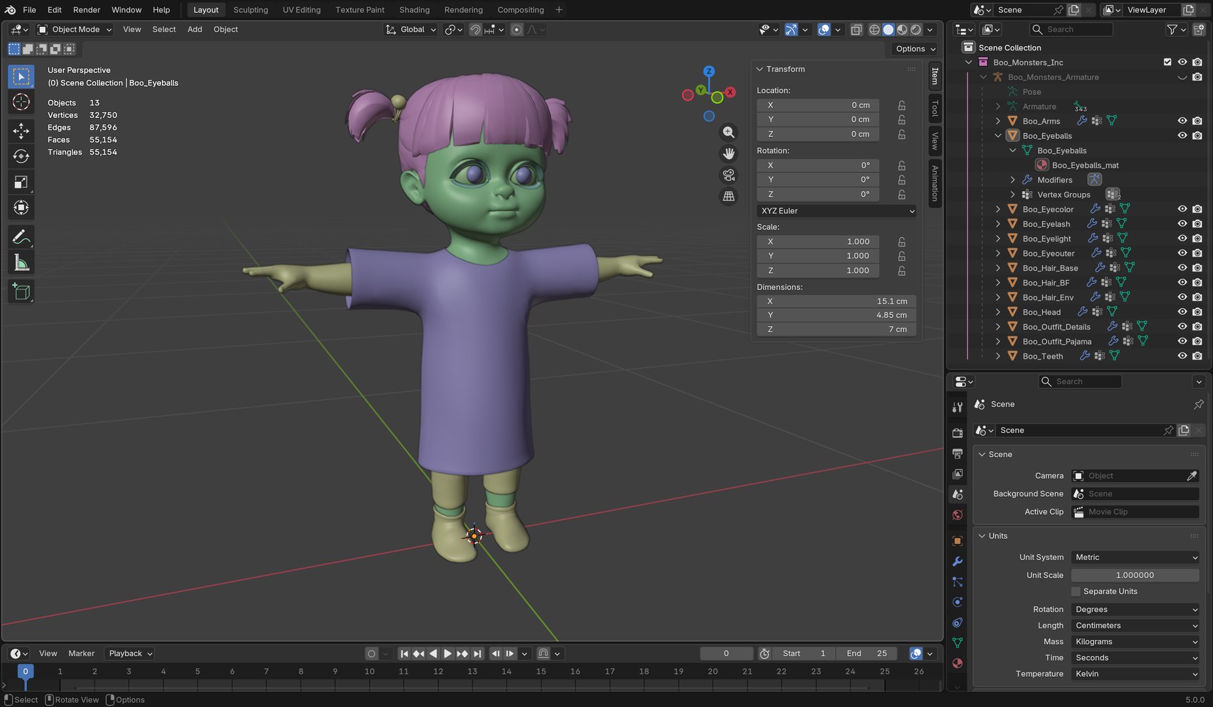Open the Length Centimeters dropdown

(1136, 625)
